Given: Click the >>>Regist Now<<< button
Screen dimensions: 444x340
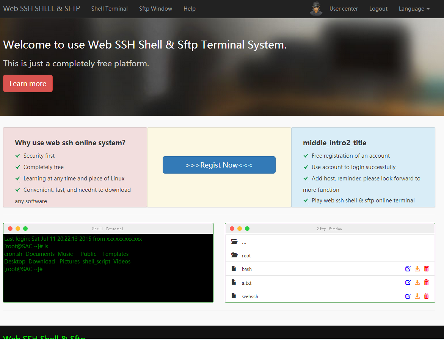Looking at the screenshot, I should click(x=219, y=165).
